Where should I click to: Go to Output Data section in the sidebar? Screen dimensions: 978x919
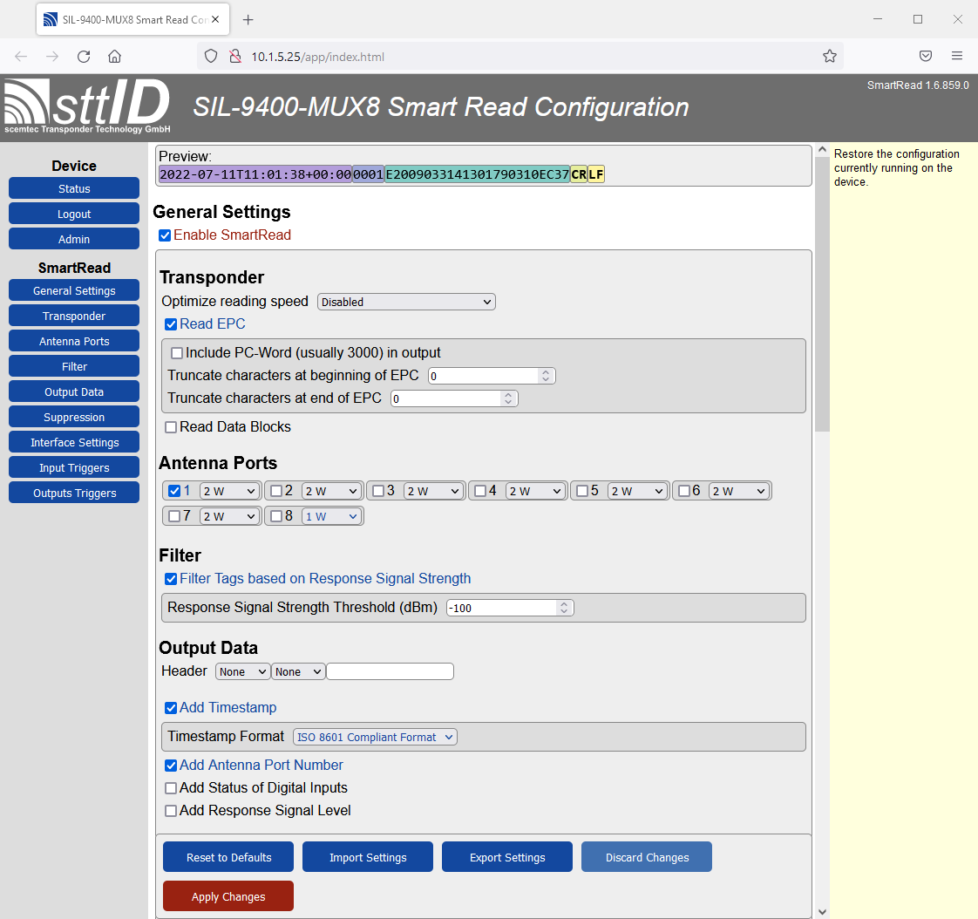coord(74,391)
